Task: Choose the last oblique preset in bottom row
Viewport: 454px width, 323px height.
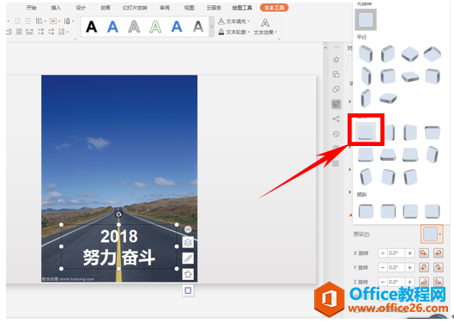Action: [433, 211]
